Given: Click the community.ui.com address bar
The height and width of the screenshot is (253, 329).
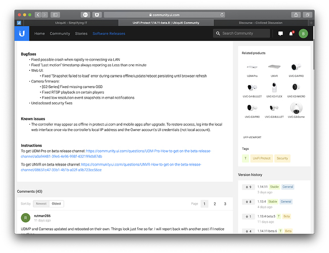Looking at the screenshot, I should click(164, 15).
